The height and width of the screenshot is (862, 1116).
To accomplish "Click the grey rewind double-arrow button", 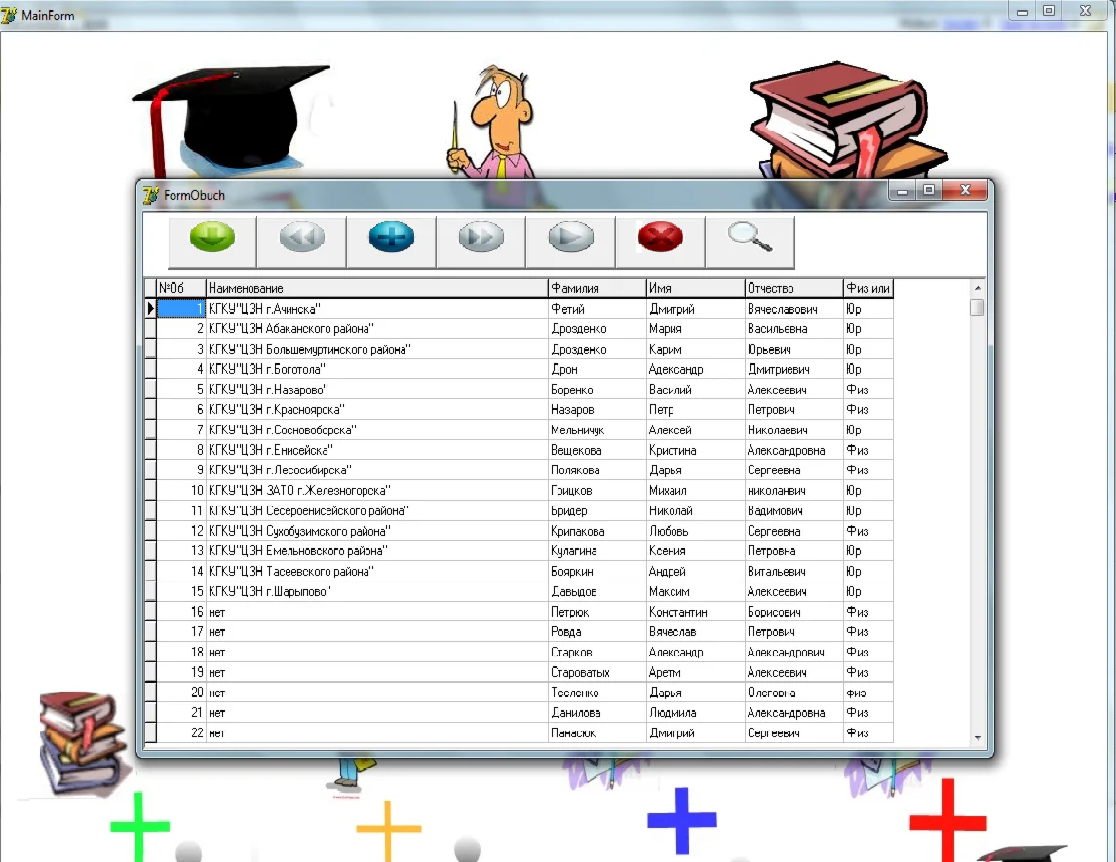I will (302, 242).
